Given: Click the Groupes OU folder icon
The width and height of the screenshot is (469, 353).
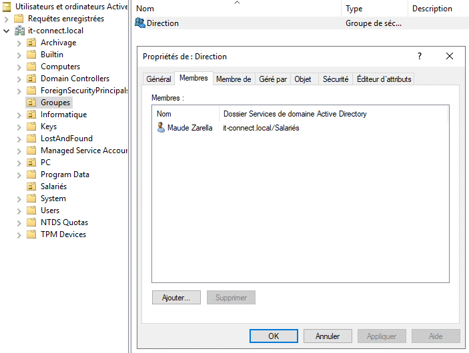Looking at the screenshot, I should click(x=31, y=103).
